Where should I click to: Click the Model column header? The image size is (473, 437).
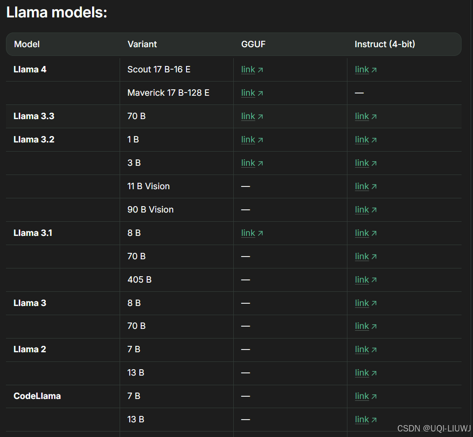pyautogui.click(x=27, y=44)
